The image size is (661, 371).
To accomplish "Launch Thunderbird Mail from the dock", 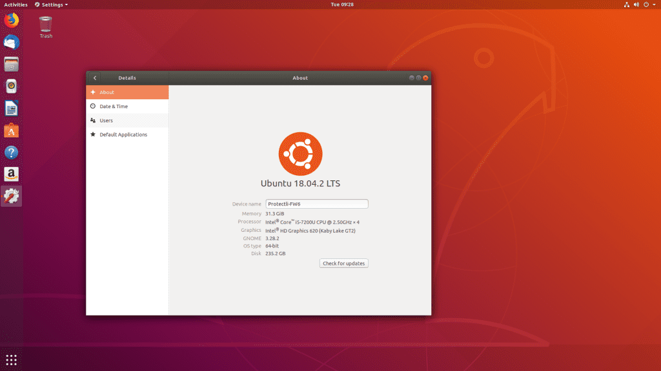I will tap(12, 42).
